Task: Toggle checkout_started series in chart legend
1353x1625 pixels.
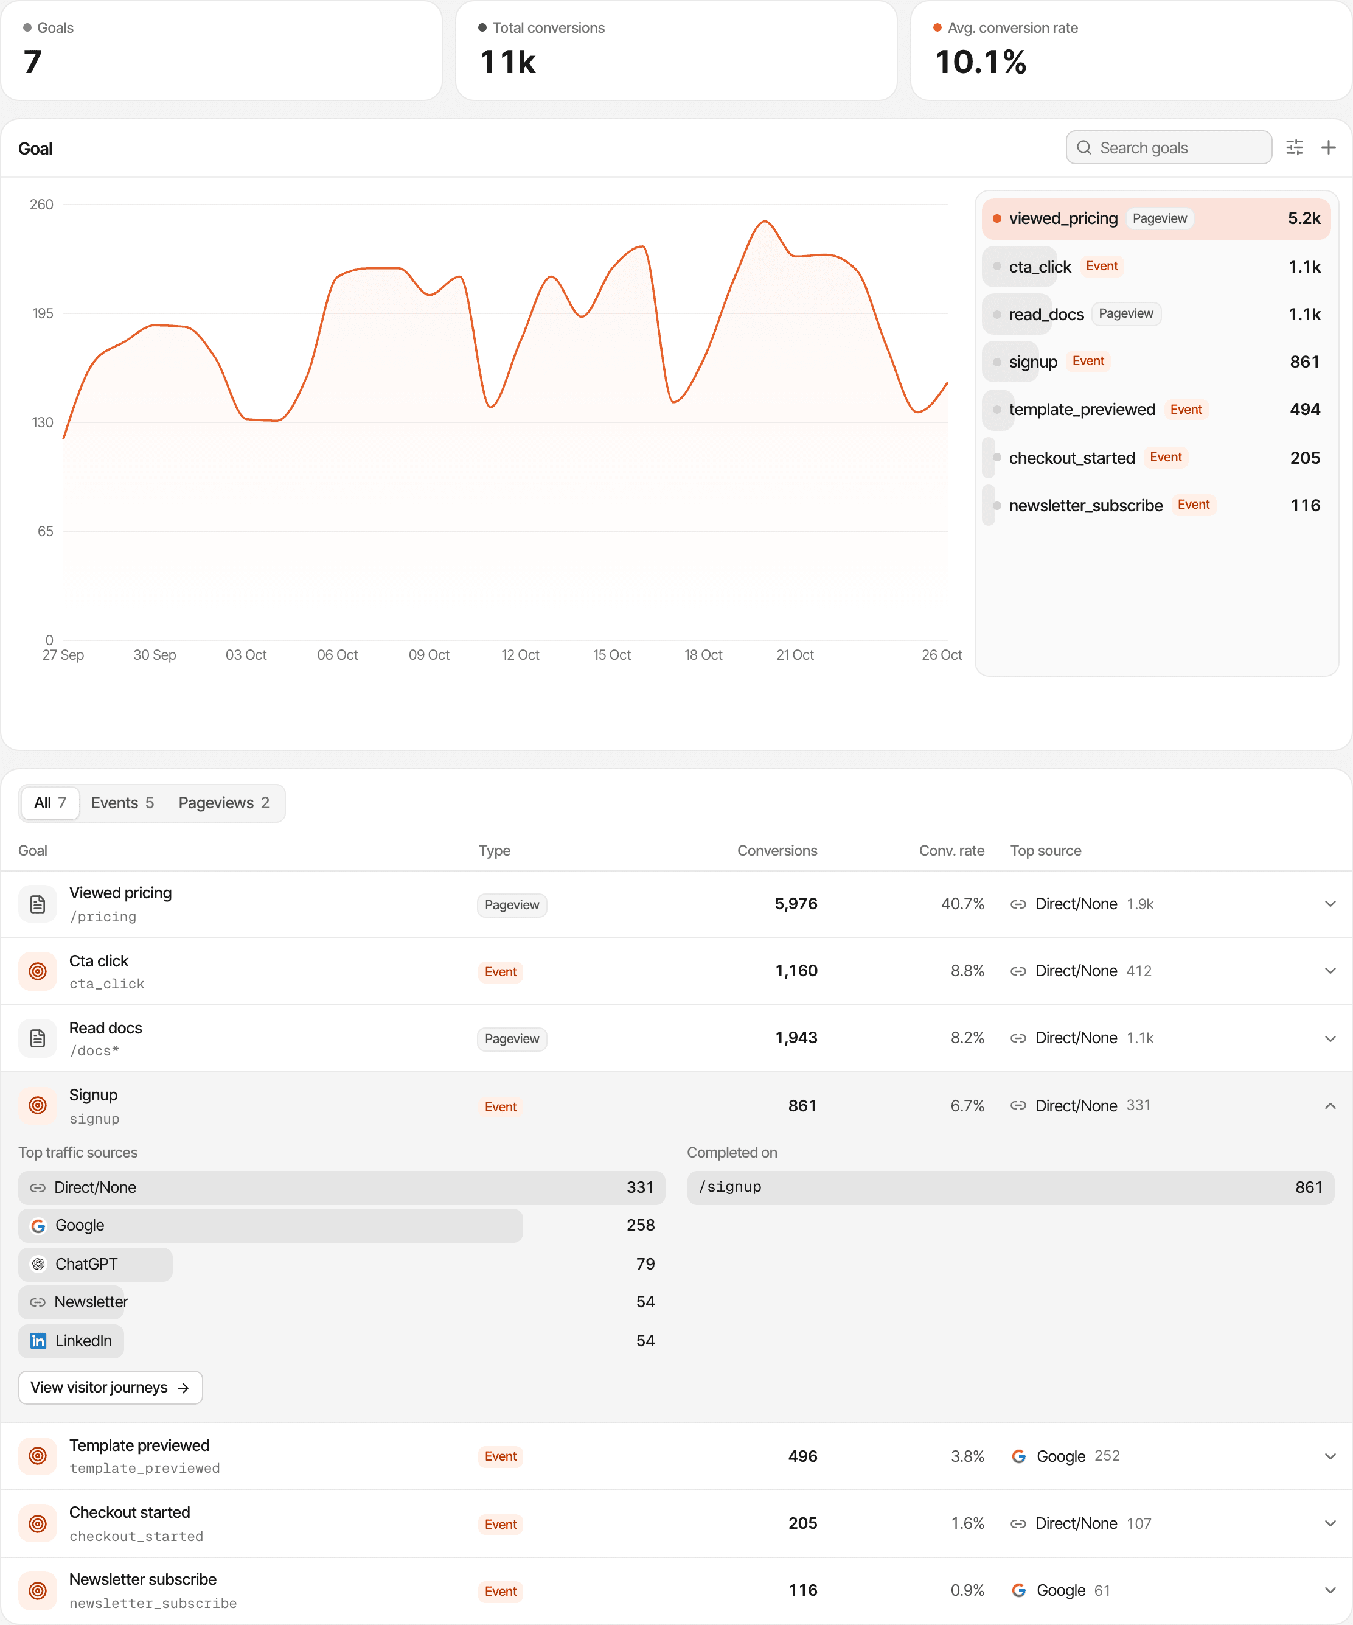Action: point(1156,458)
